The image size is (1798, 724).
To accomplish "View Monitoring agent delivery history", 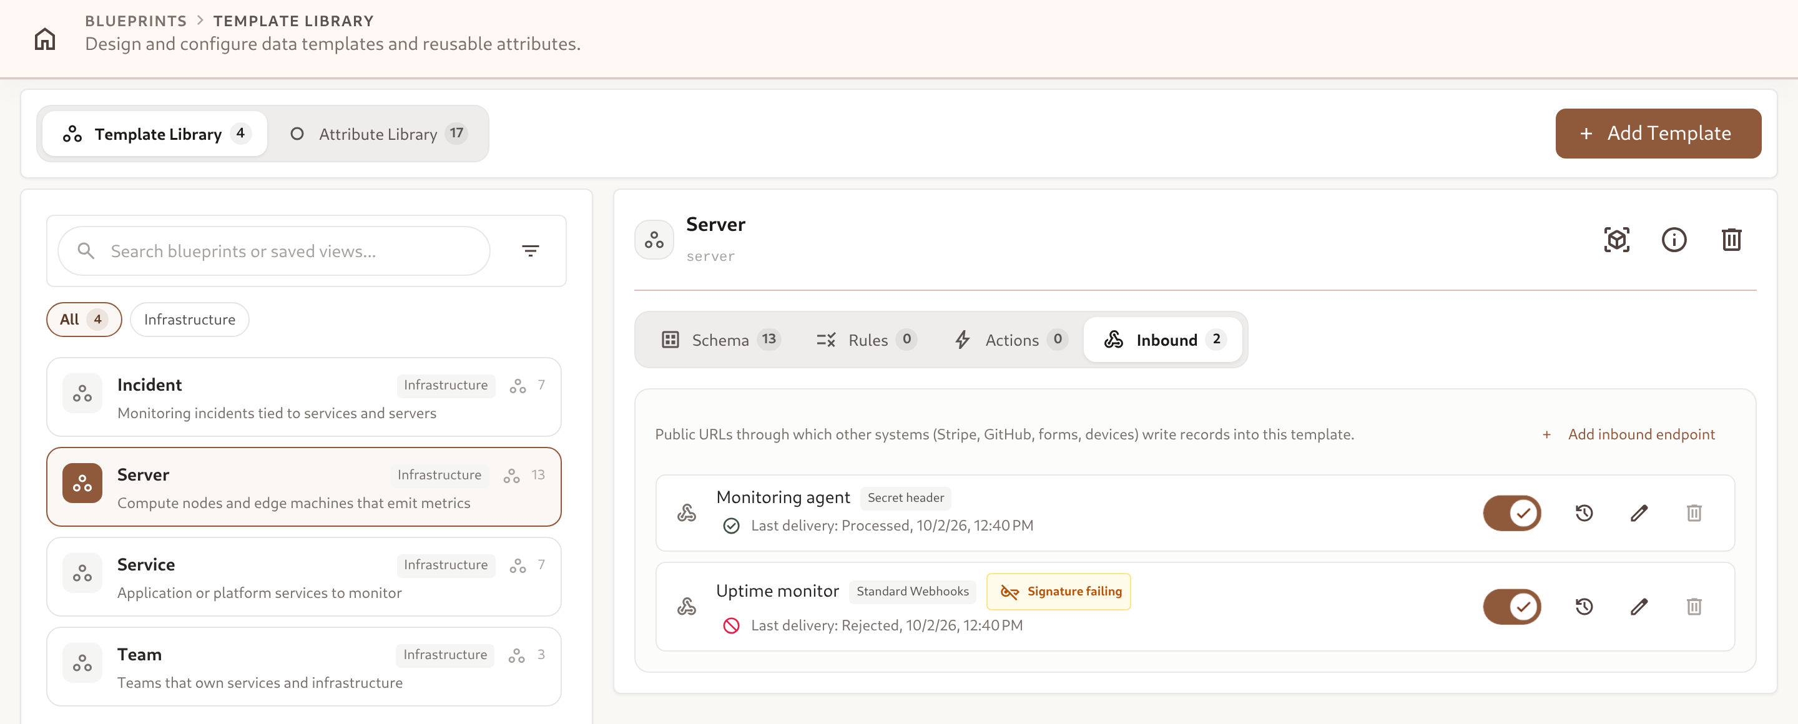I will point(1584,512).
